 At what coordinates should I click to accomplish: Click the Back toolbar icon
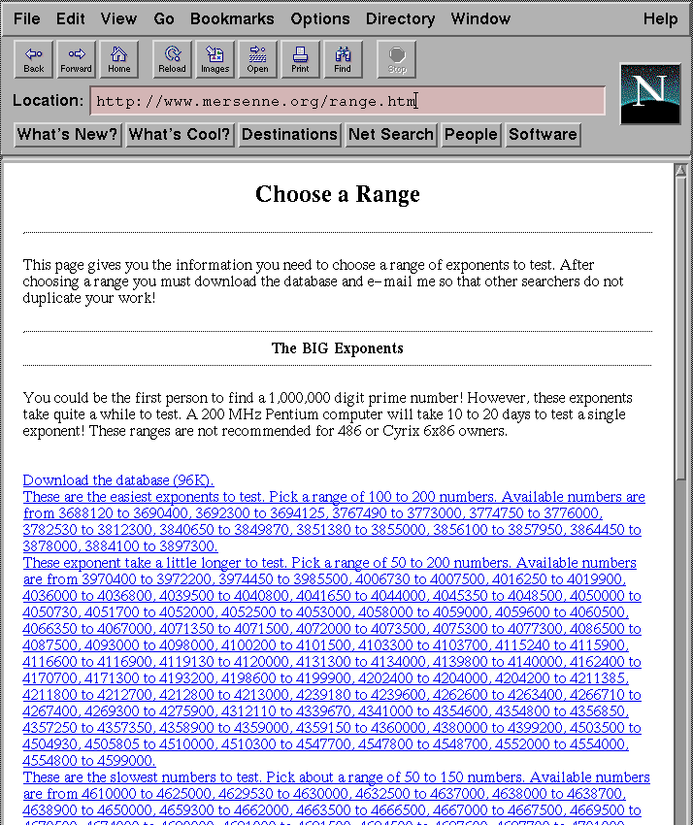tap(34, 59)
